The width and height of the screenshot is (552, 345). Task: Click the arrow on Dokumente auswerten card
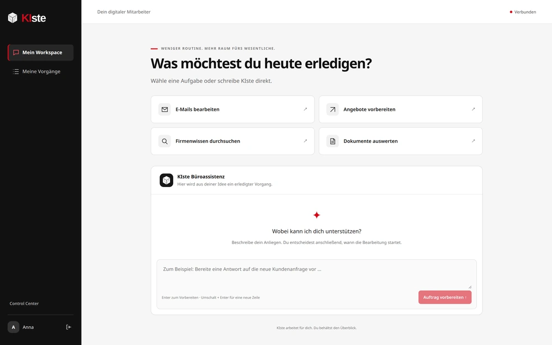coord(473,141)
